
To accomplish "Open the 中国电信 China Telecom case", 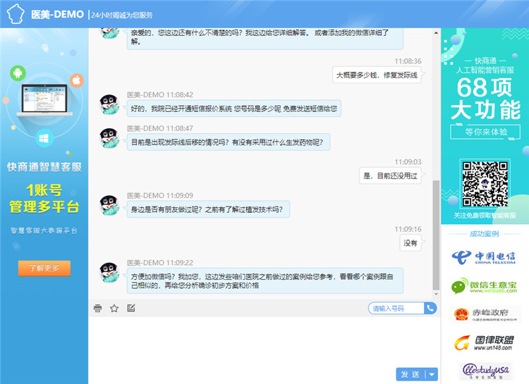I will pyautogui.click(x=484, y=256).
